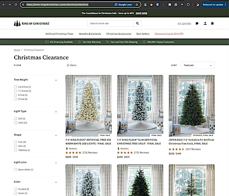Click Home breadcrumb link
This screenshot has width=229, height=196.
(17, 50)
